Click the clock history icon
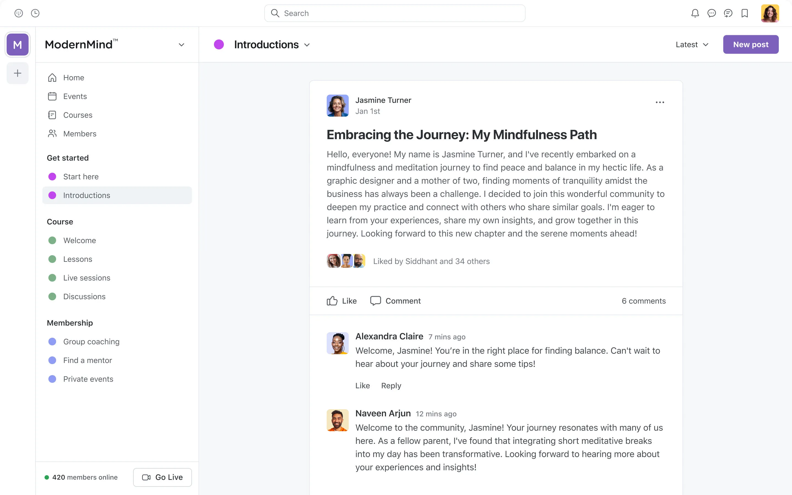Viewport: 792px width, 495px height. pos(35,13)
